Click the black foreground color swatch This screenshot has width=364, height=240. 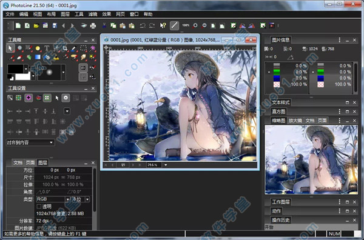16,69
